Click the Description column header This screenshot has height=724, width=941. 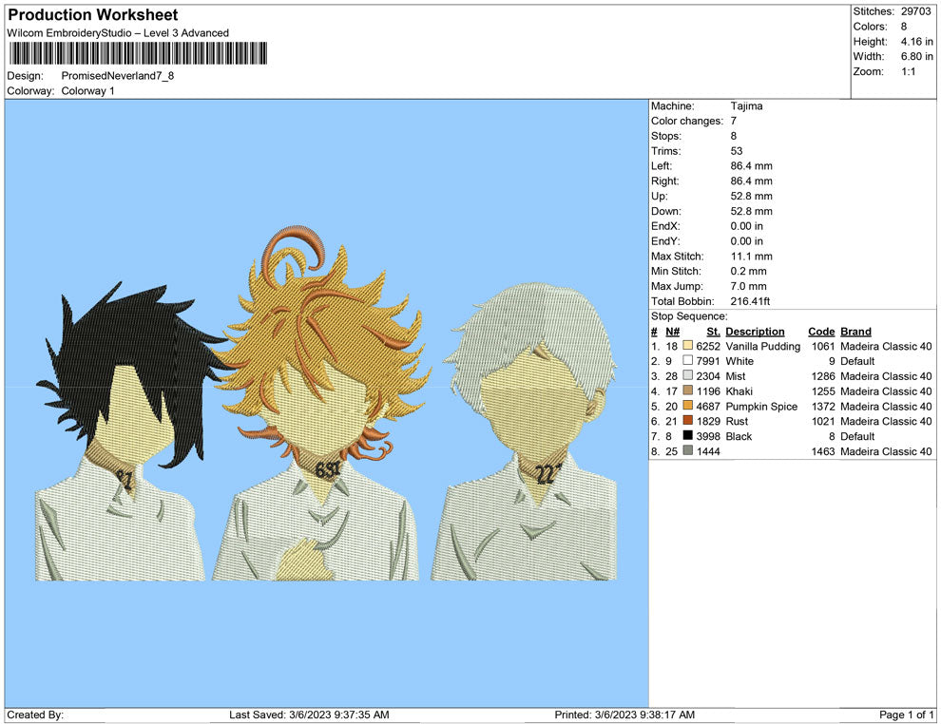[x=757, y=331]
